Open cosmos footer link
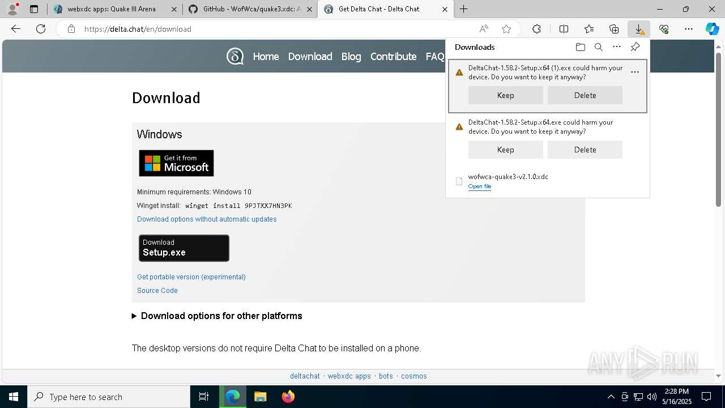725x408 pixels. (x=414, y=376)
